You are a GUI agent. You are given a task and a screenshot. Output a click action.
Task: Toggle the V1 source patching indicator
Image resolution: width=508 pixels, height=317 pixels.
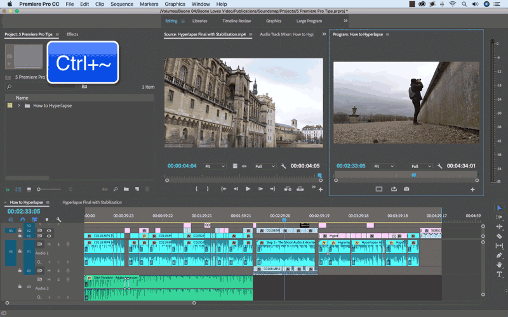pyautogui.click(x=11, y=231)
